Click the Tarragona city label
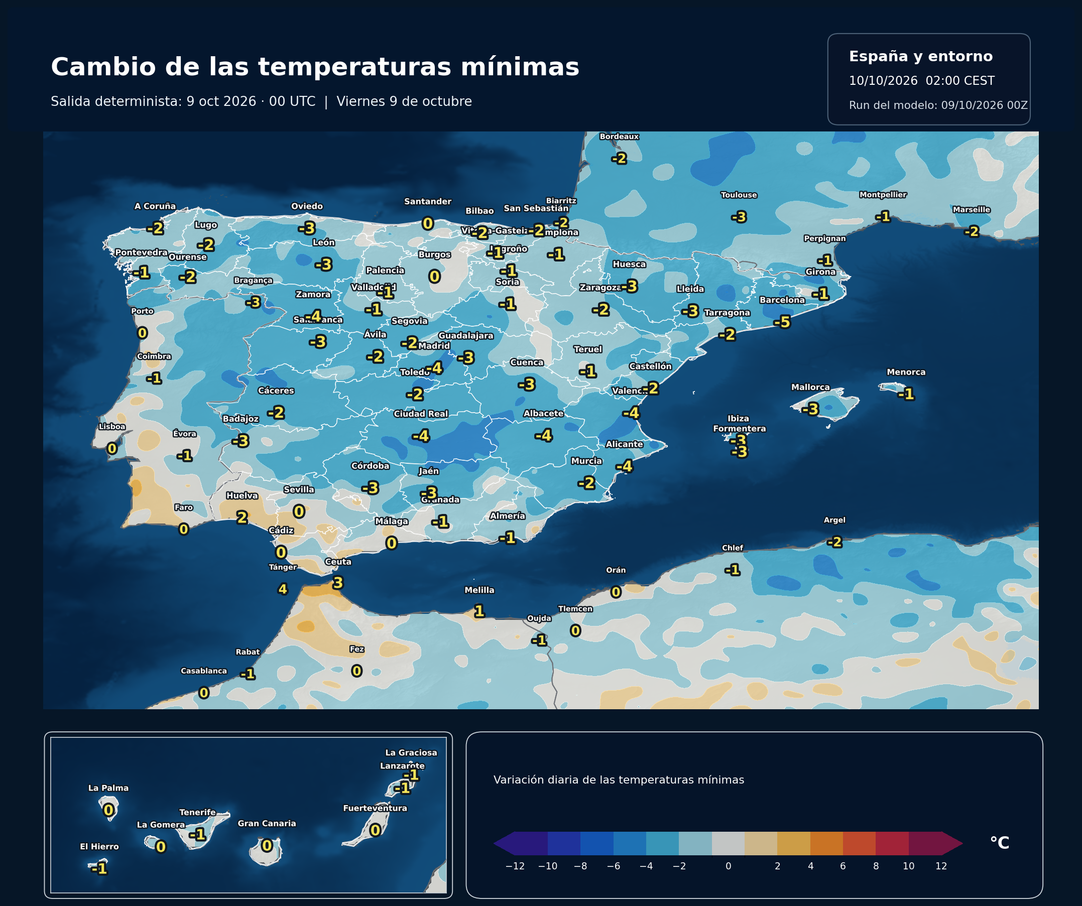This screenshot has height=906, width=1082. pos(727,313)
